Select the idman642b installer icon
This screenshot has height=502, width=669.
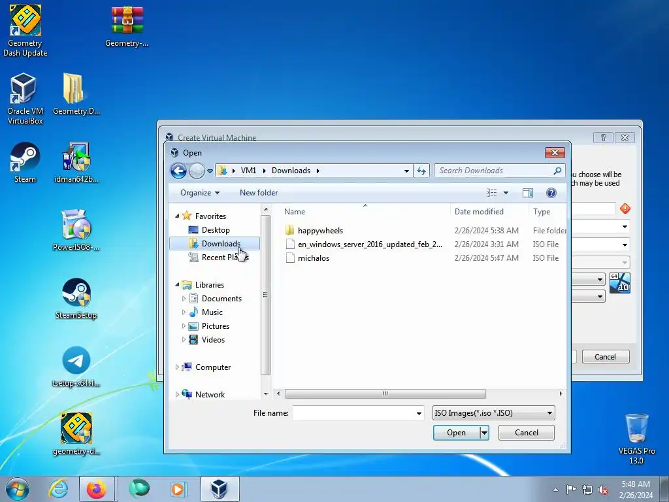(76, 163)
